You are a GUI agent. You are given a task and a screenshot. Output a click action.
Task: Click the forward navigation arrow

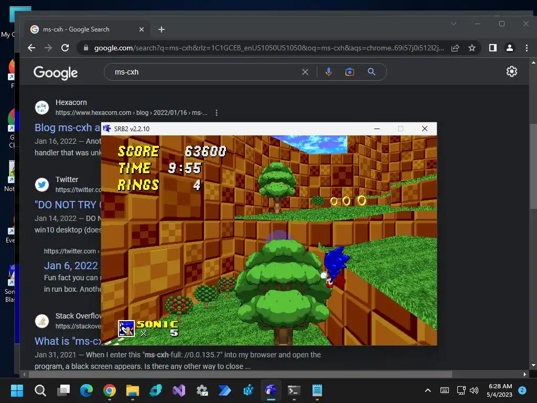click(48, 48)
